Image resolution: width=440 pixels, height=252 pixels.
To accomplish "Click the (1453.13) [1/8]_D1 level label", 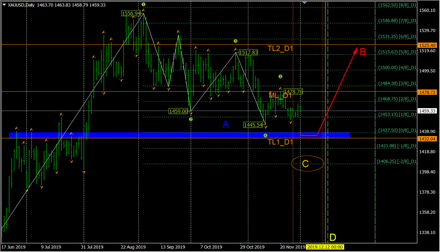I will [397, 115].
